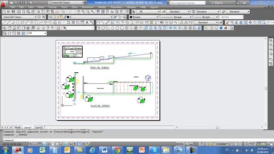Viewport: 274px width, 154px height.
Task: Select the Polygon draw tool
Action: pyautogui.click(x=18, y=23)
